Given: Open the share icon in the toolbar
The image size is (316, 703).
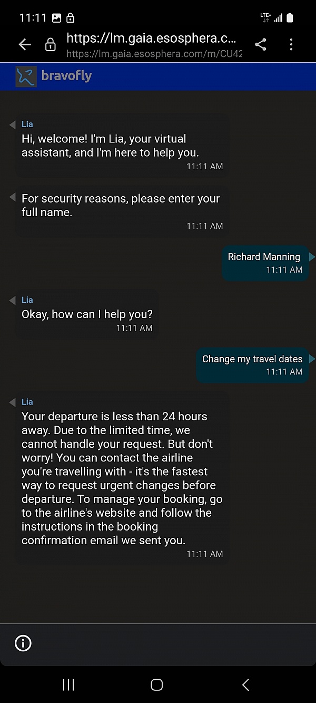Looking at the screenshot, I should [x=260, y=45].
